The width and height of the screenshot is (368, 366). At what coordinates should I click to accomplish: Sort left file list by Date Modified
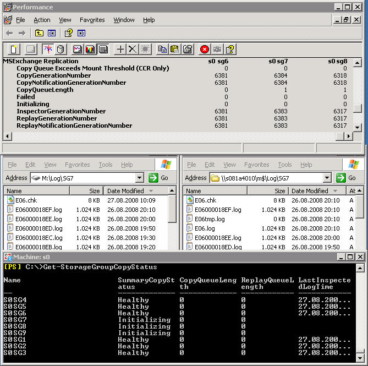136,191
